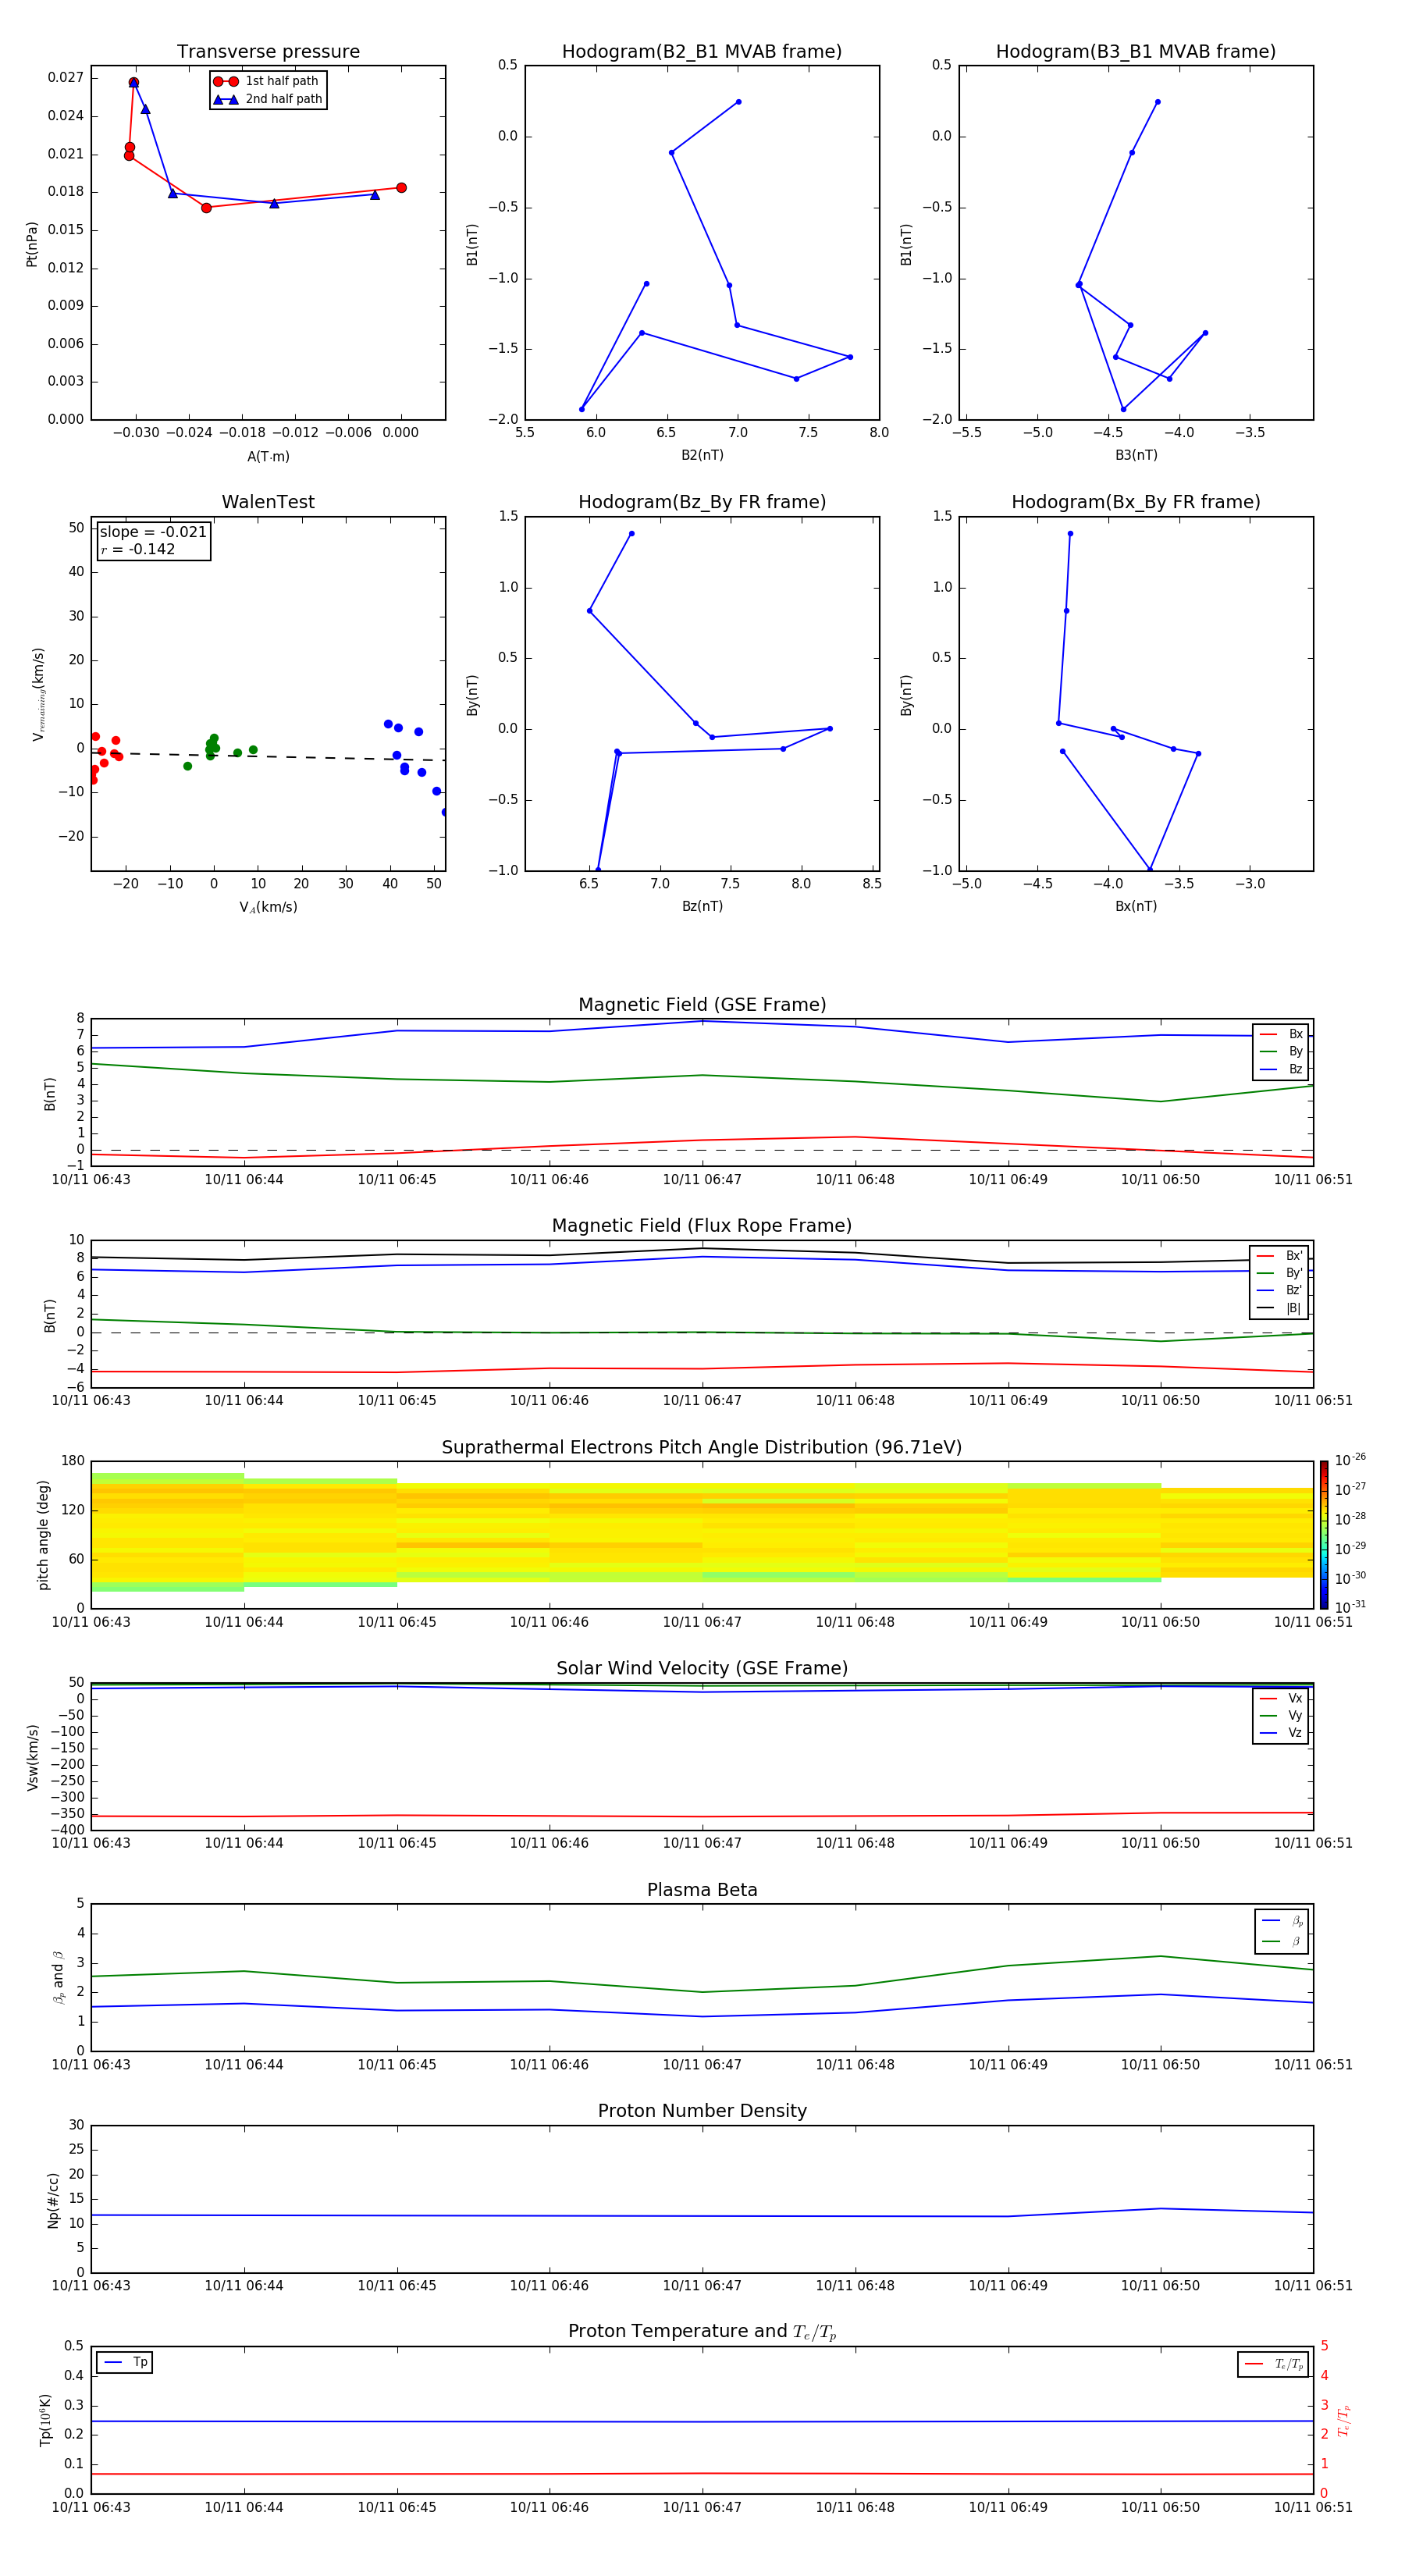Click 'By' in the GSE field legend

(1295, 1051)
